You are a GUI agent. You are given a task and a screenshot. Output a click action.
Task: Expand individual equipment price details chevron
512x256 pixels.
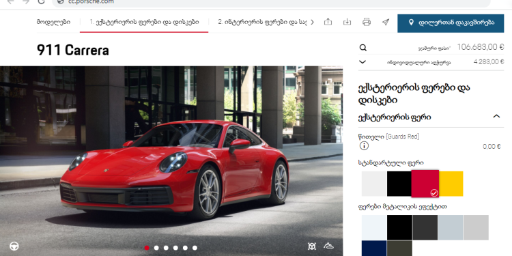click(x=362, y=61)
